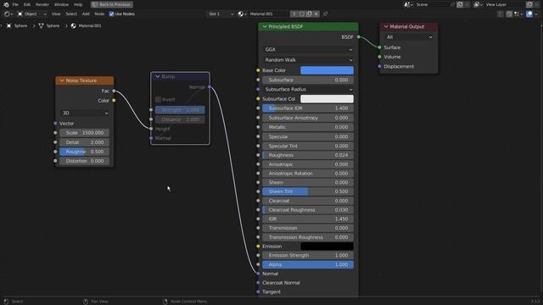Viewport: 543px width, 305px height.
Task: Click the white Subsurface Color swatch
Action: tap(327, 99)
